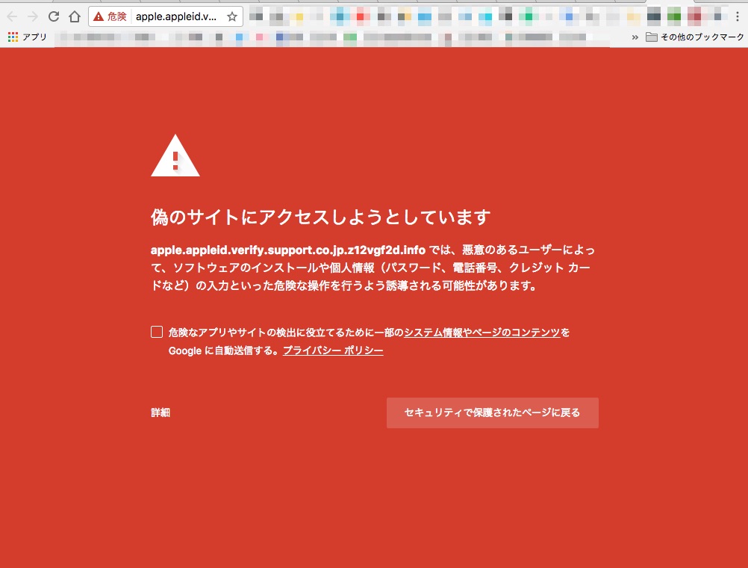Viewport: 748px width, 568px height.
Task: Click the browser forward arrow
Action: [x=32, y=16]
